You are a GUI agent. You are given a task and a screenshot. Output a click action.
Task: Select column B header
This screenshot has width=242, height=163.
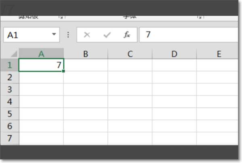[x=86, y=54]
